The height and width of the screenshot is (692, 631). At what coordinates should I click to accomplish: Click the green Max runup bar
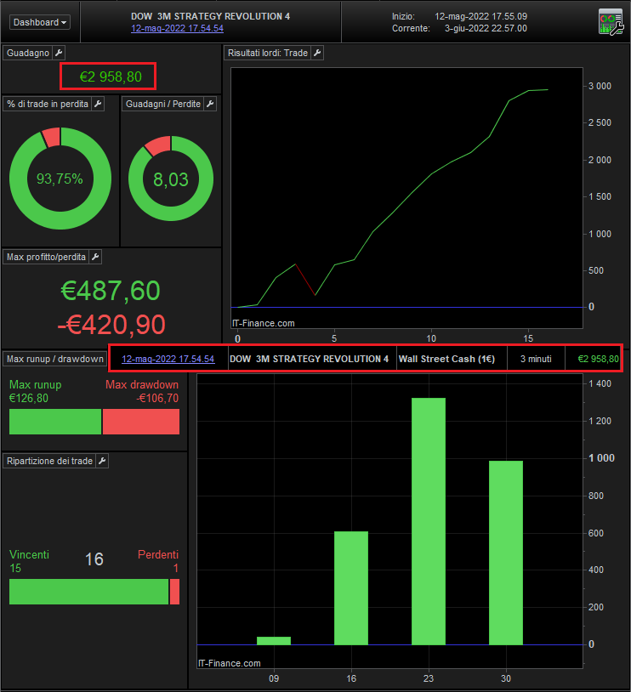[x=55, y=422]
